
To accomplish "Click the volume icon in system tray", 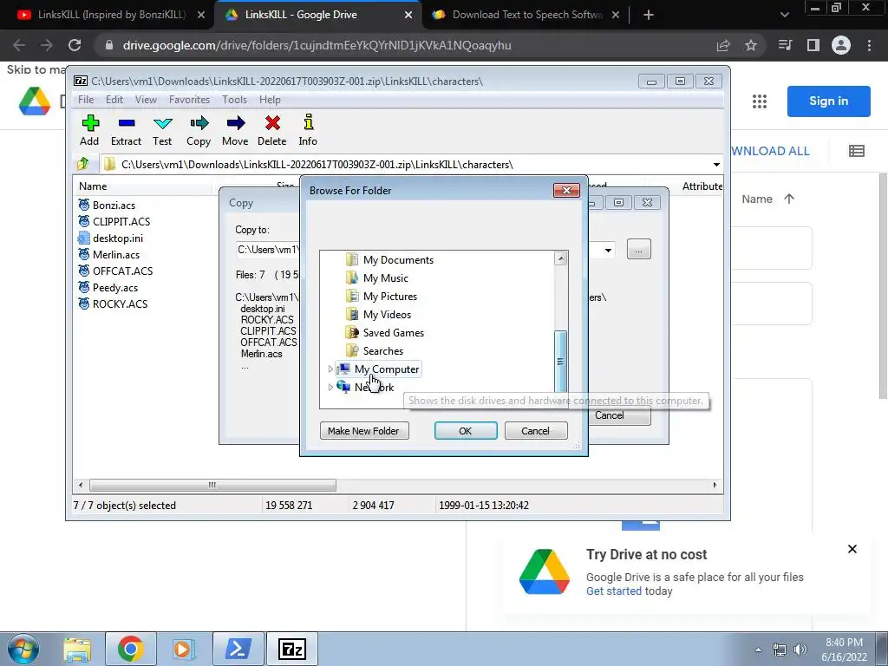I will pos(800,650).
